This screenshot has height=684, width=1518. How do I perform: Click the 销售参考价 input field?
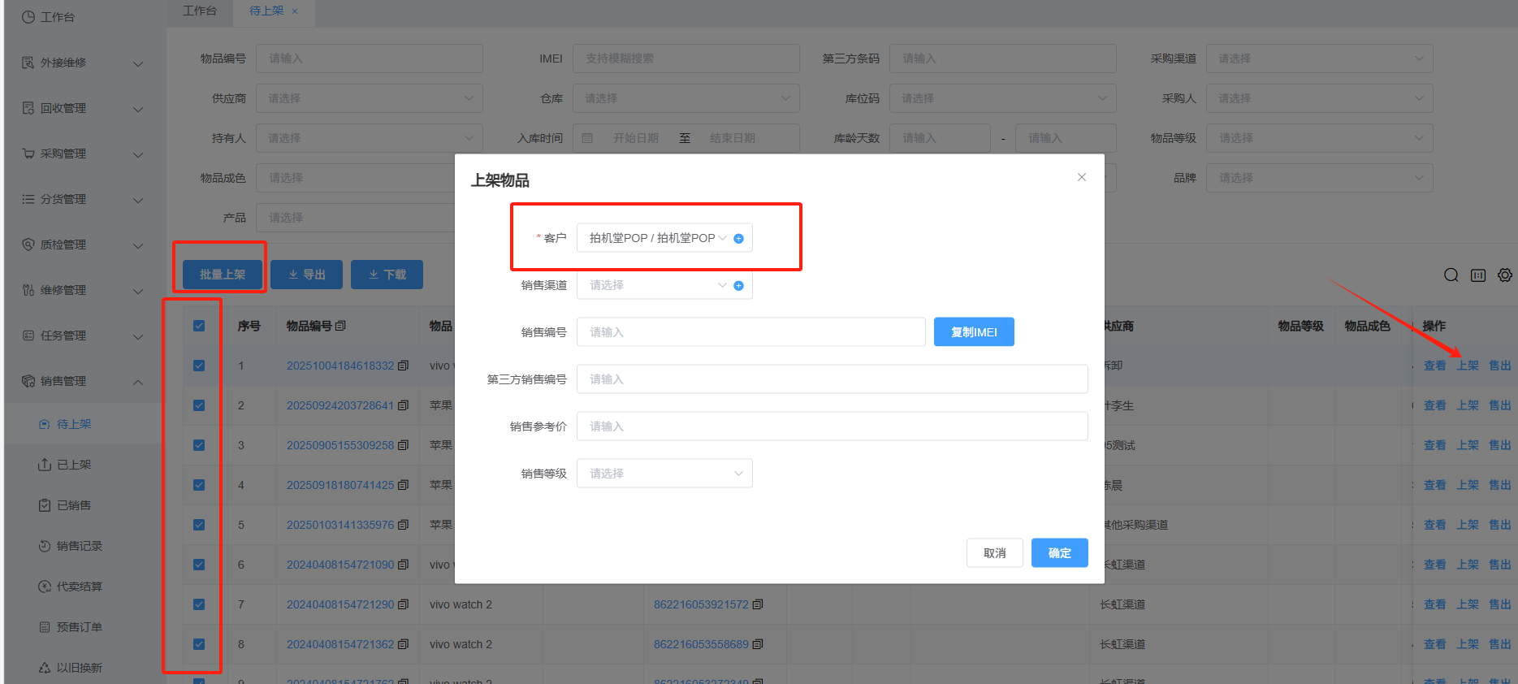(832, 426)
